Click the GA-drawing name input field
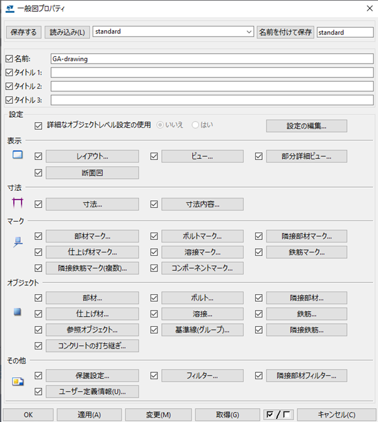Screen dimensions: 378x422 [211, 59]
